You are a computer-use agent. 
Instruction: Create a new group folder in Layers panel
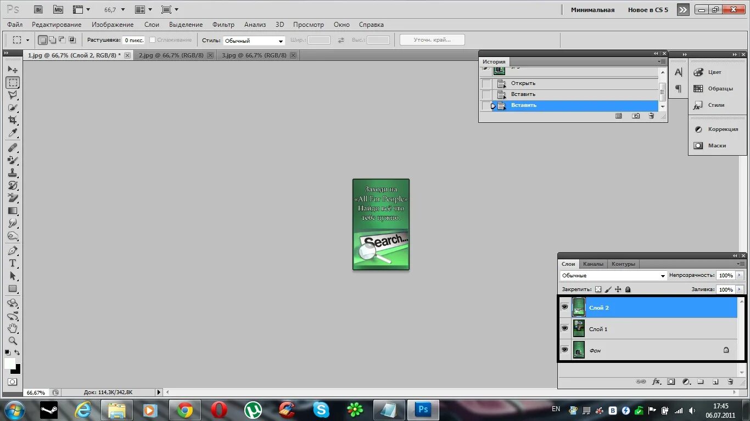point(701,382)
